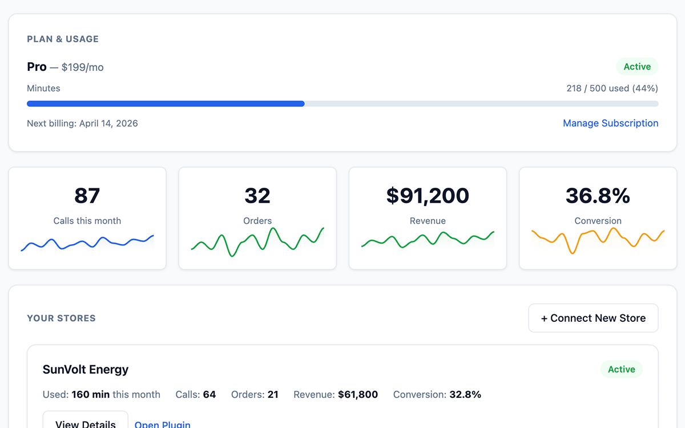Click the View Details button for SunVolt Energy
685x428 pixels.
pyautogui.click(x=85, y=423)
